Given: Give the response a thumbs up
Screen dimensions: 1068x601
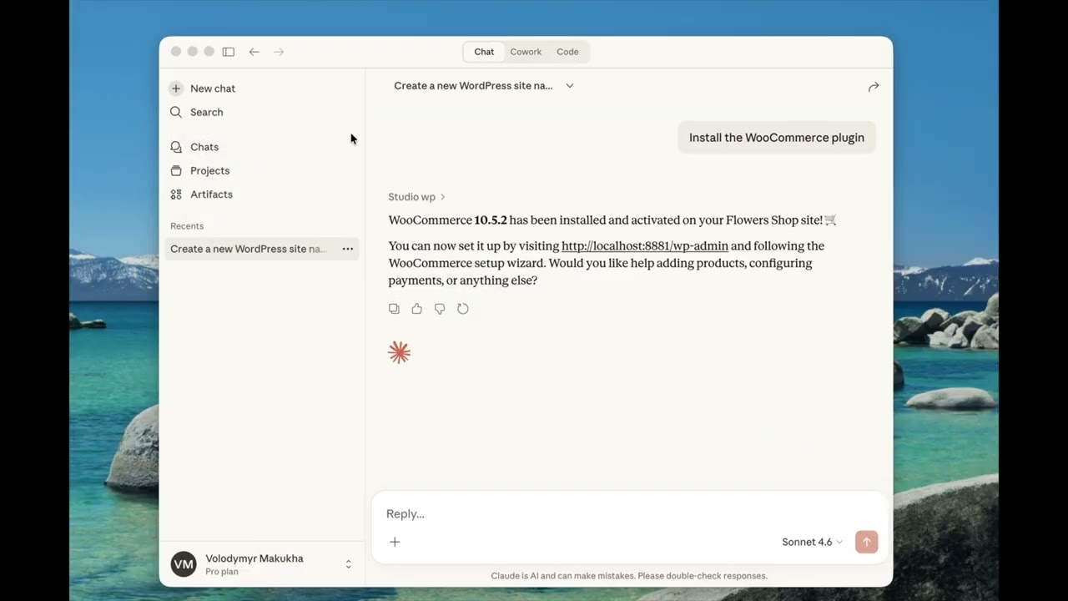Looking at the screenshot, I should [x=416, y=309].
